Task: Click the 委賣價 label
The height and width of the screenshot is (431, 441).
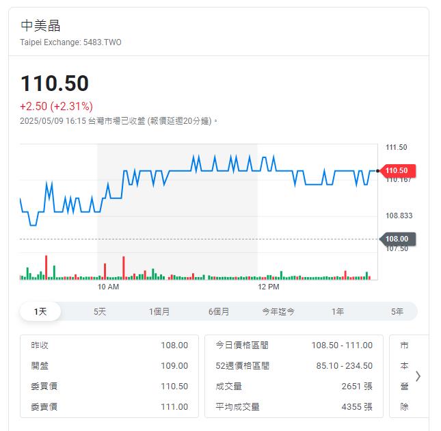Action: coord(44,407)
